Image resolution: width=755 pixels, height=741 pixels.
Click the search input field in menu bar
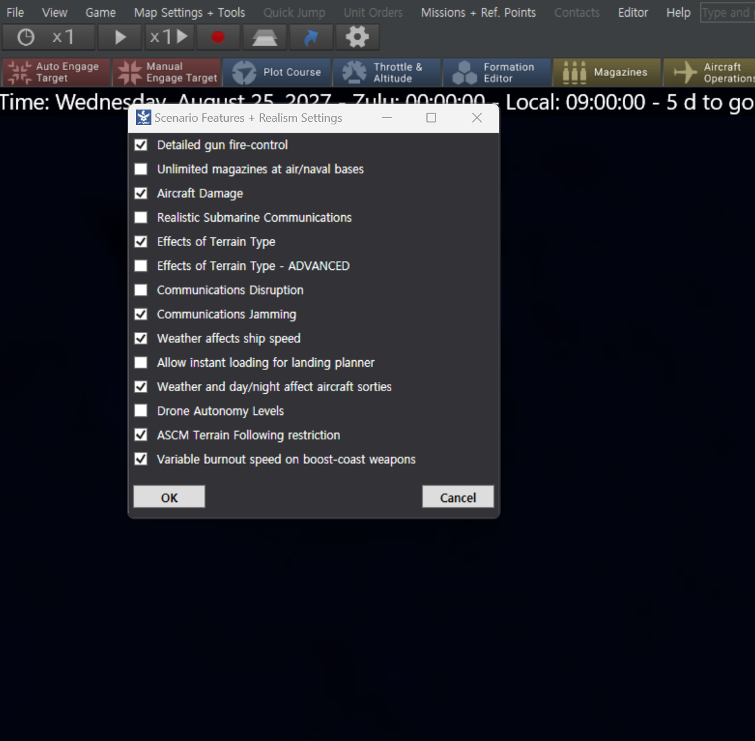tap(727, 12)
